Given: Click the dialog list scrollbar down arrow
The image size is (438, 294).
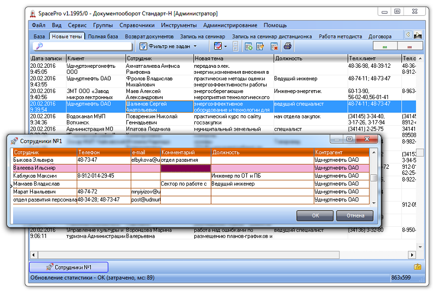Looking at the screenshot, I should point(374,203).
